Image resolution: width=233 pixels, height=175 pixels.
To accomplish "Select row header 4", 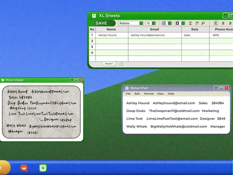I will pos(92,52).
